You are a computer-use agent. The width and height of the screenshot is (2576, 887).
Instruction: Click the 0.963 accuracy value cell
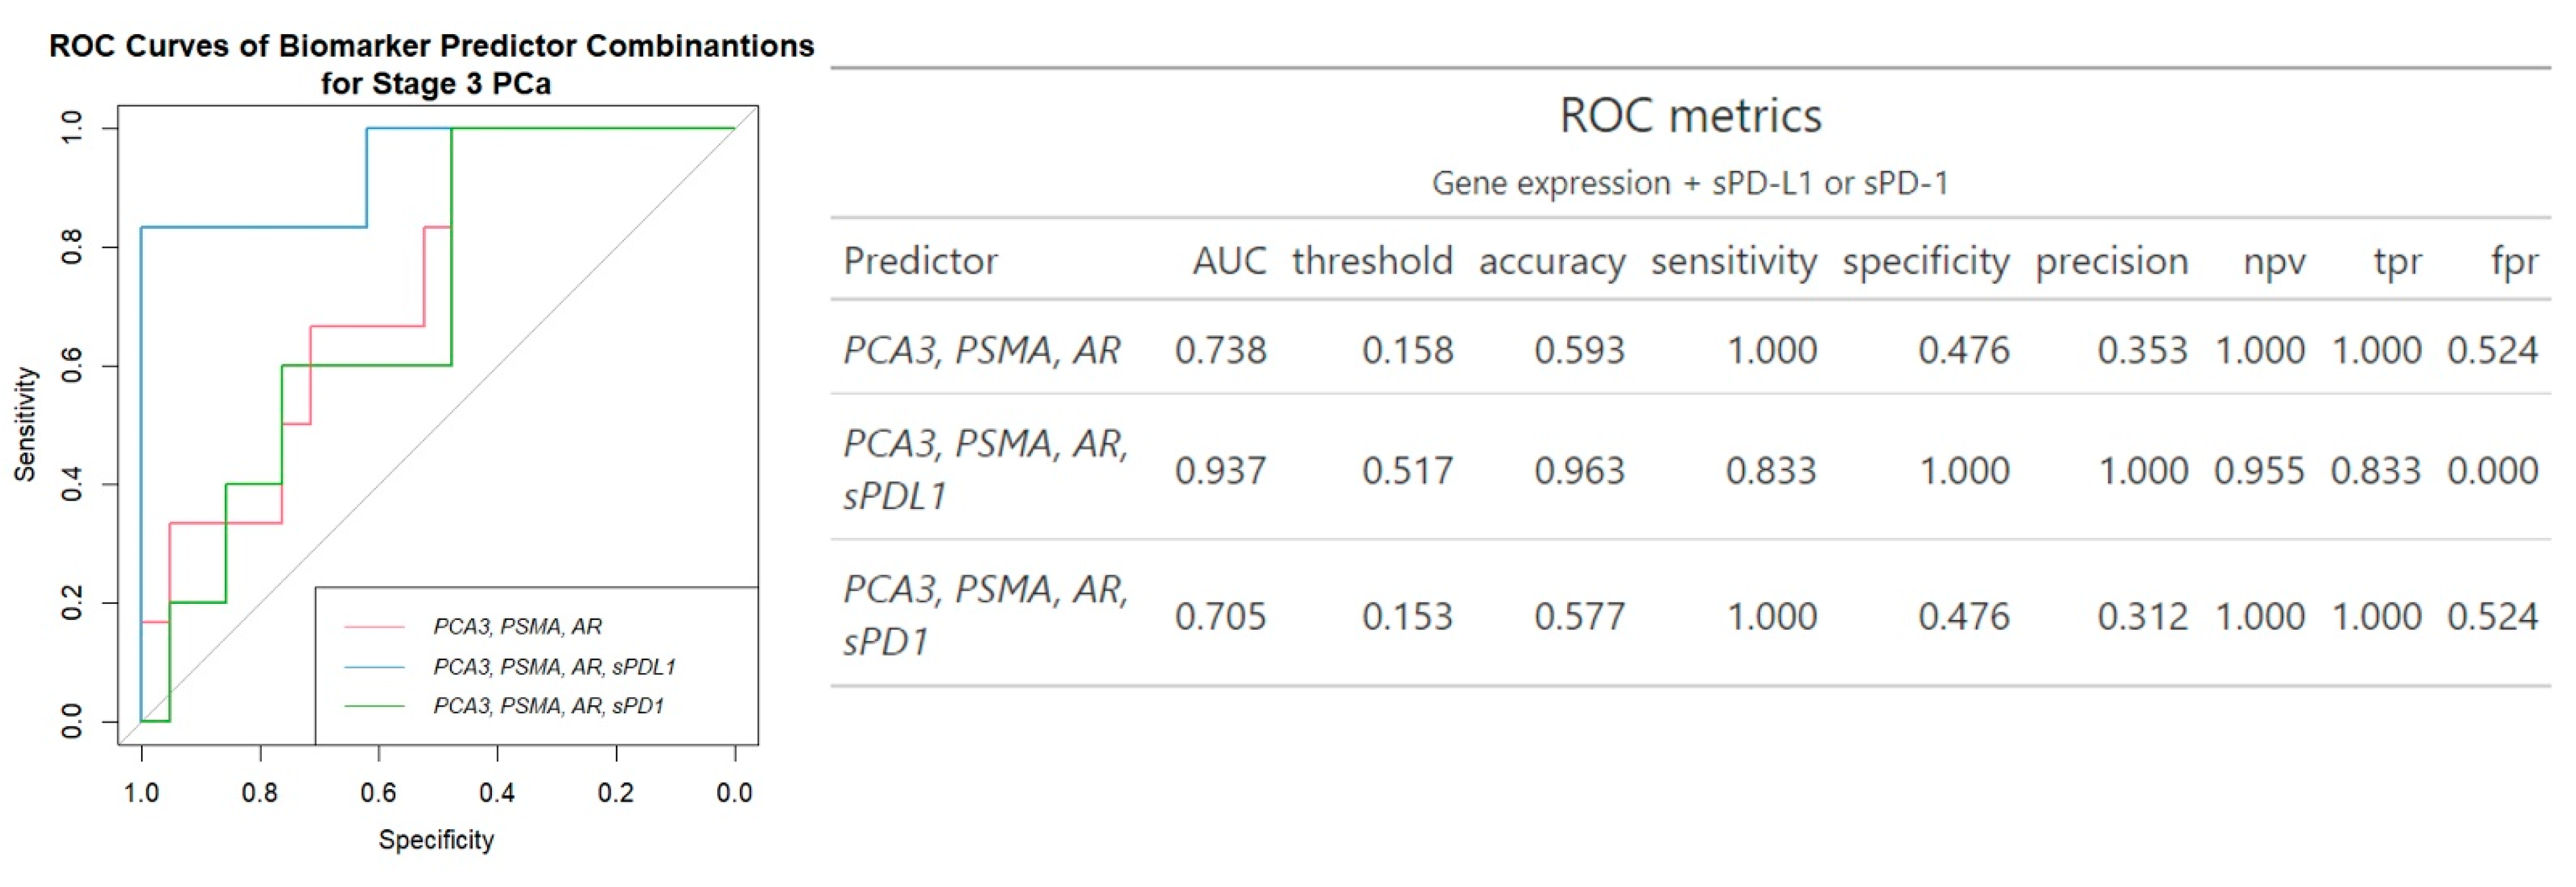click(x=1580, y=471)
